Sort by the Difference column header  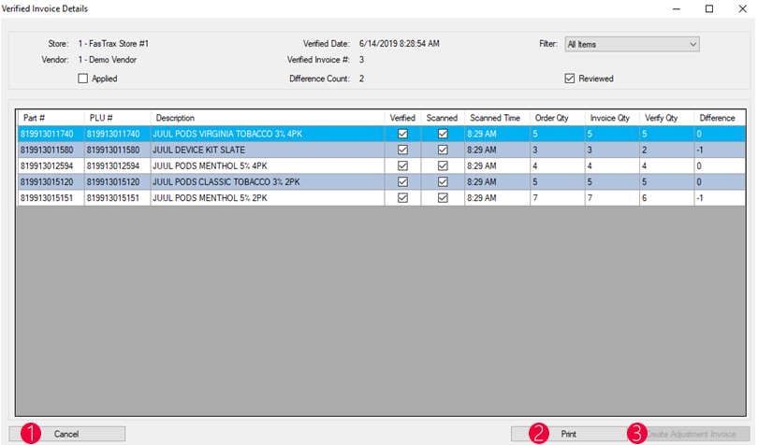(720, 118)
